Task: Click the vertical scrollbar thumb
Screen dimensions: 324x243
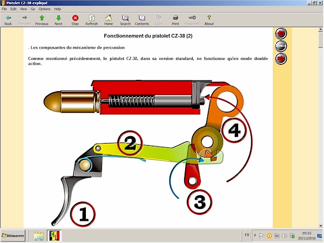Action: 320,39
